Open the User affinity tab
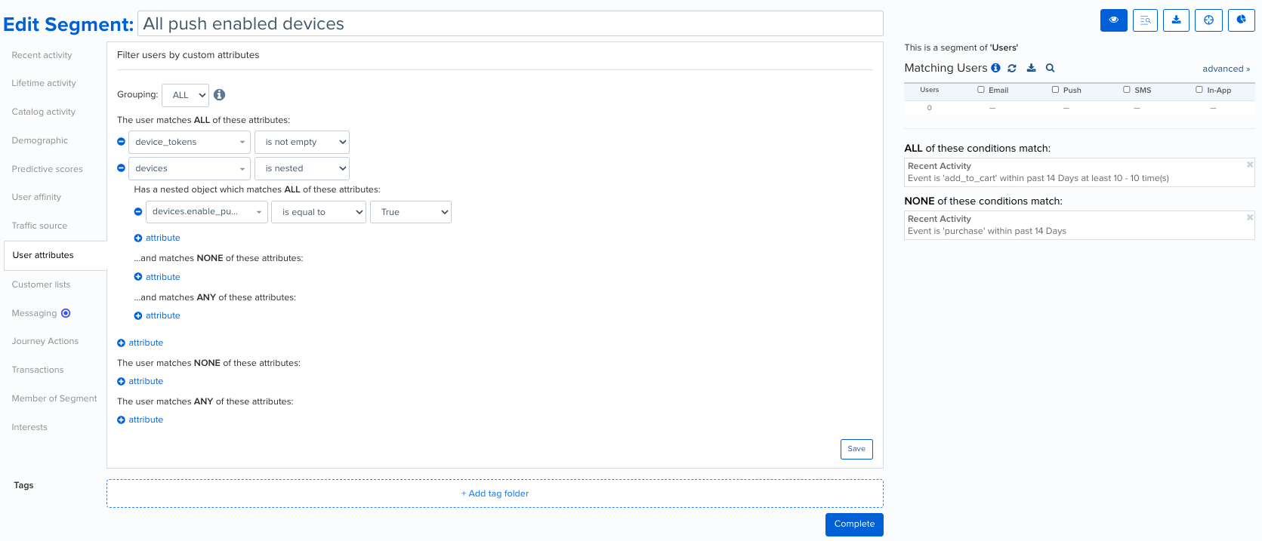 [x=37, y=197]
